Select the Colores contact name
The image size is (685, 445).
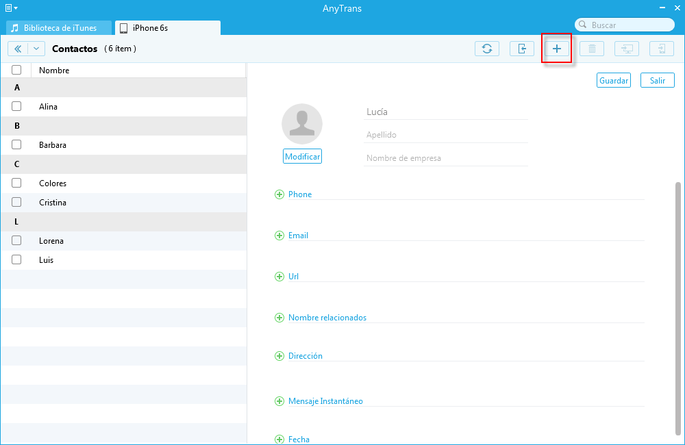53,183
